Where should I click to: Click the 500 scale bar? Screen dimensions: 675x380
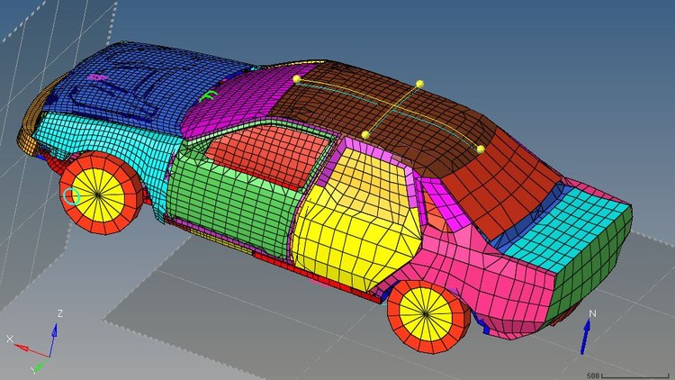(627, 375)
